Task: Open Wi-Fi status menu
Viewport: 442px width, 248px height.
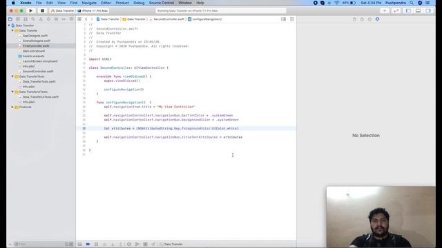Action: [337, 3]
